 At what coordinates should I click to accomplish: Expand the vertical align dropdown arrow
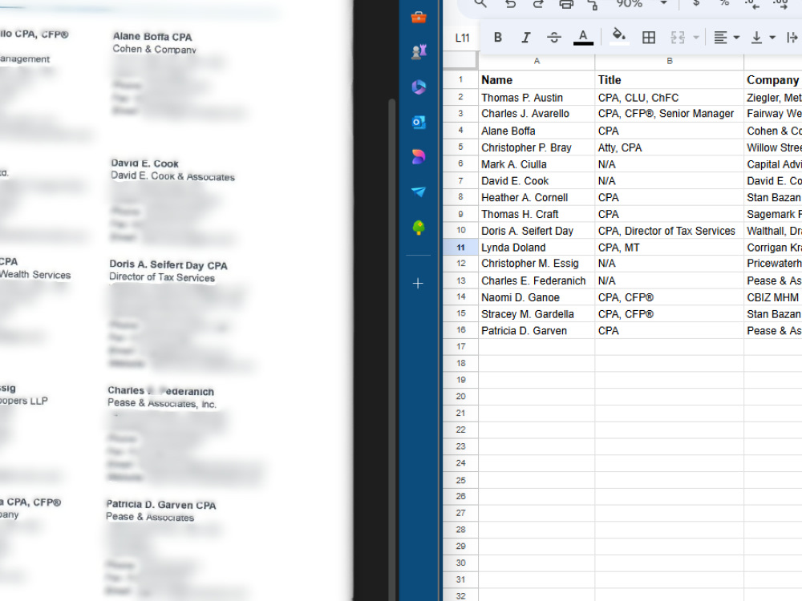click(772, 38)
